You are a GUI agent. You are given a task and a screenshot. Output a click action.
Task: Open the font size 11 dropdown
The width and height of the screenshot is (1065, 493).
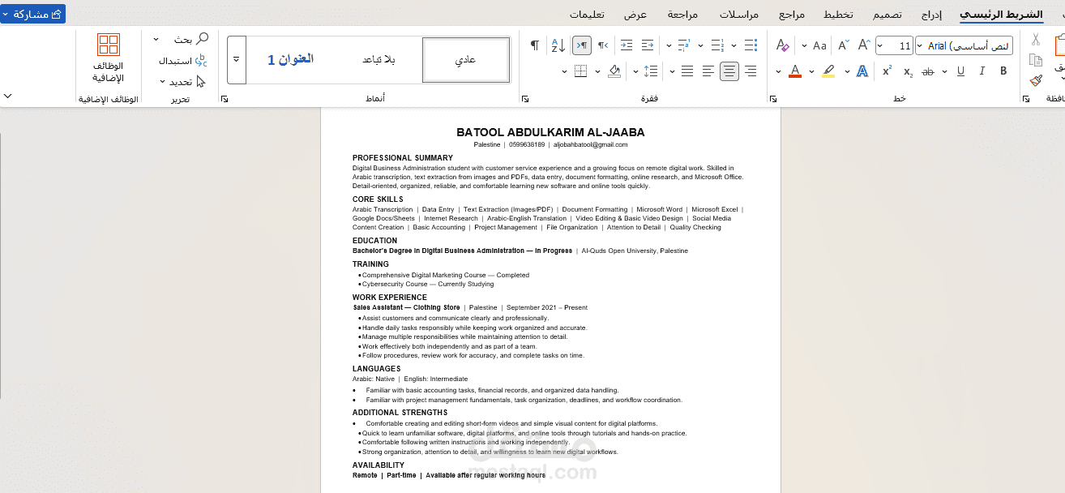point(881,45)
